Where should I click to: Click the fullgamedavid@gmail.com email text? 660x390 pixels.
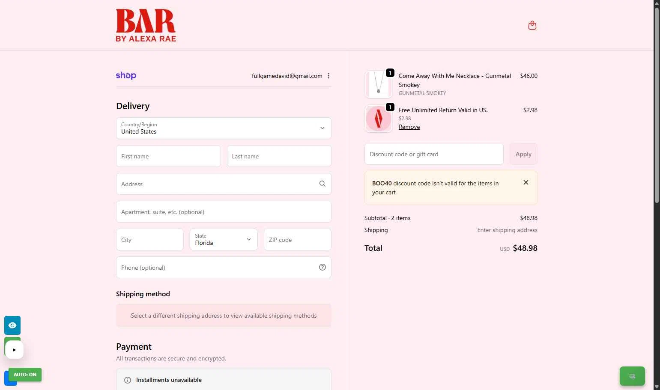point(287,76)
